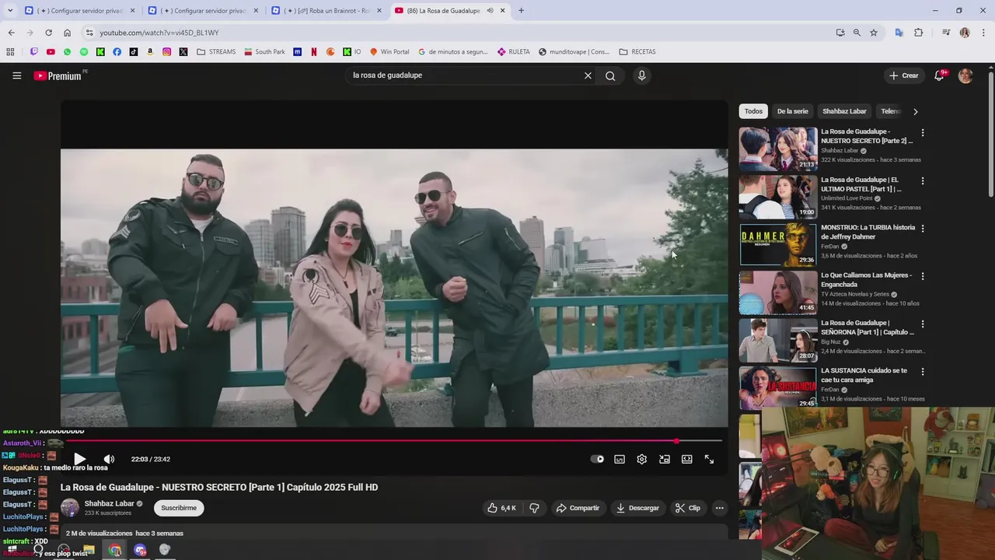
Task: Click the Suscribirme button
Action: click(x=179, y=508)
